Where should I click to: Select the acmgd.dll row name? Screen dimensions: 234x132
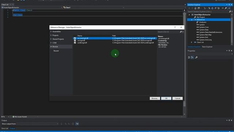tap(81, 41)
